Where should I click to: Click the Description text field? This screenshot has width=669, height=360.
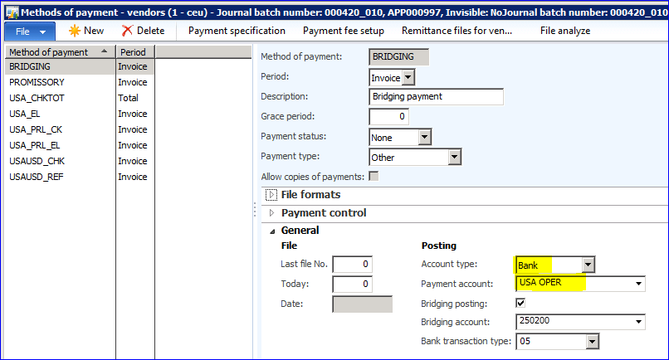[x=436, y=97]
